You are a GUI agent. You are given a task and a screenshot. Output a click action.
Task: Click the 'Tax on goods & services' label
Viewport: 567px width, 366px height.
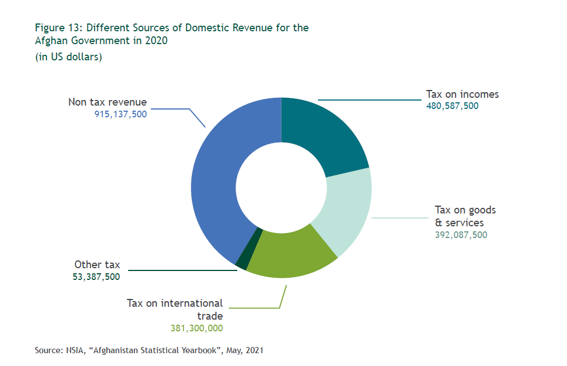coord(465,216)
